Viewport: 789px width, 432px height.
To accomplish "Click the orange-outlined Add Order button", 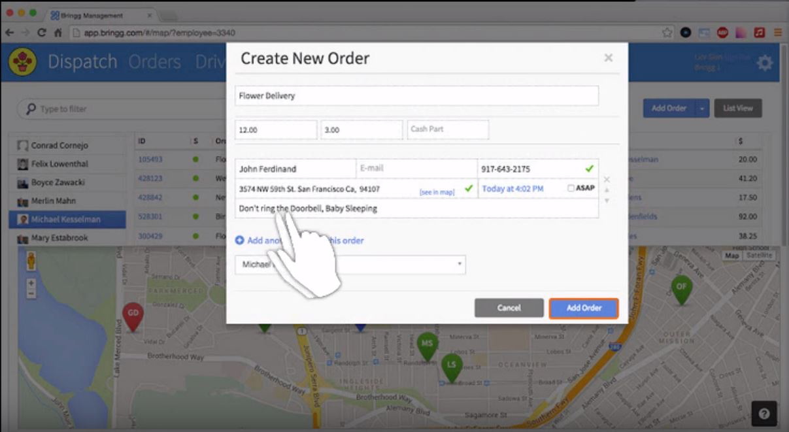I will [x=584, y=308].
